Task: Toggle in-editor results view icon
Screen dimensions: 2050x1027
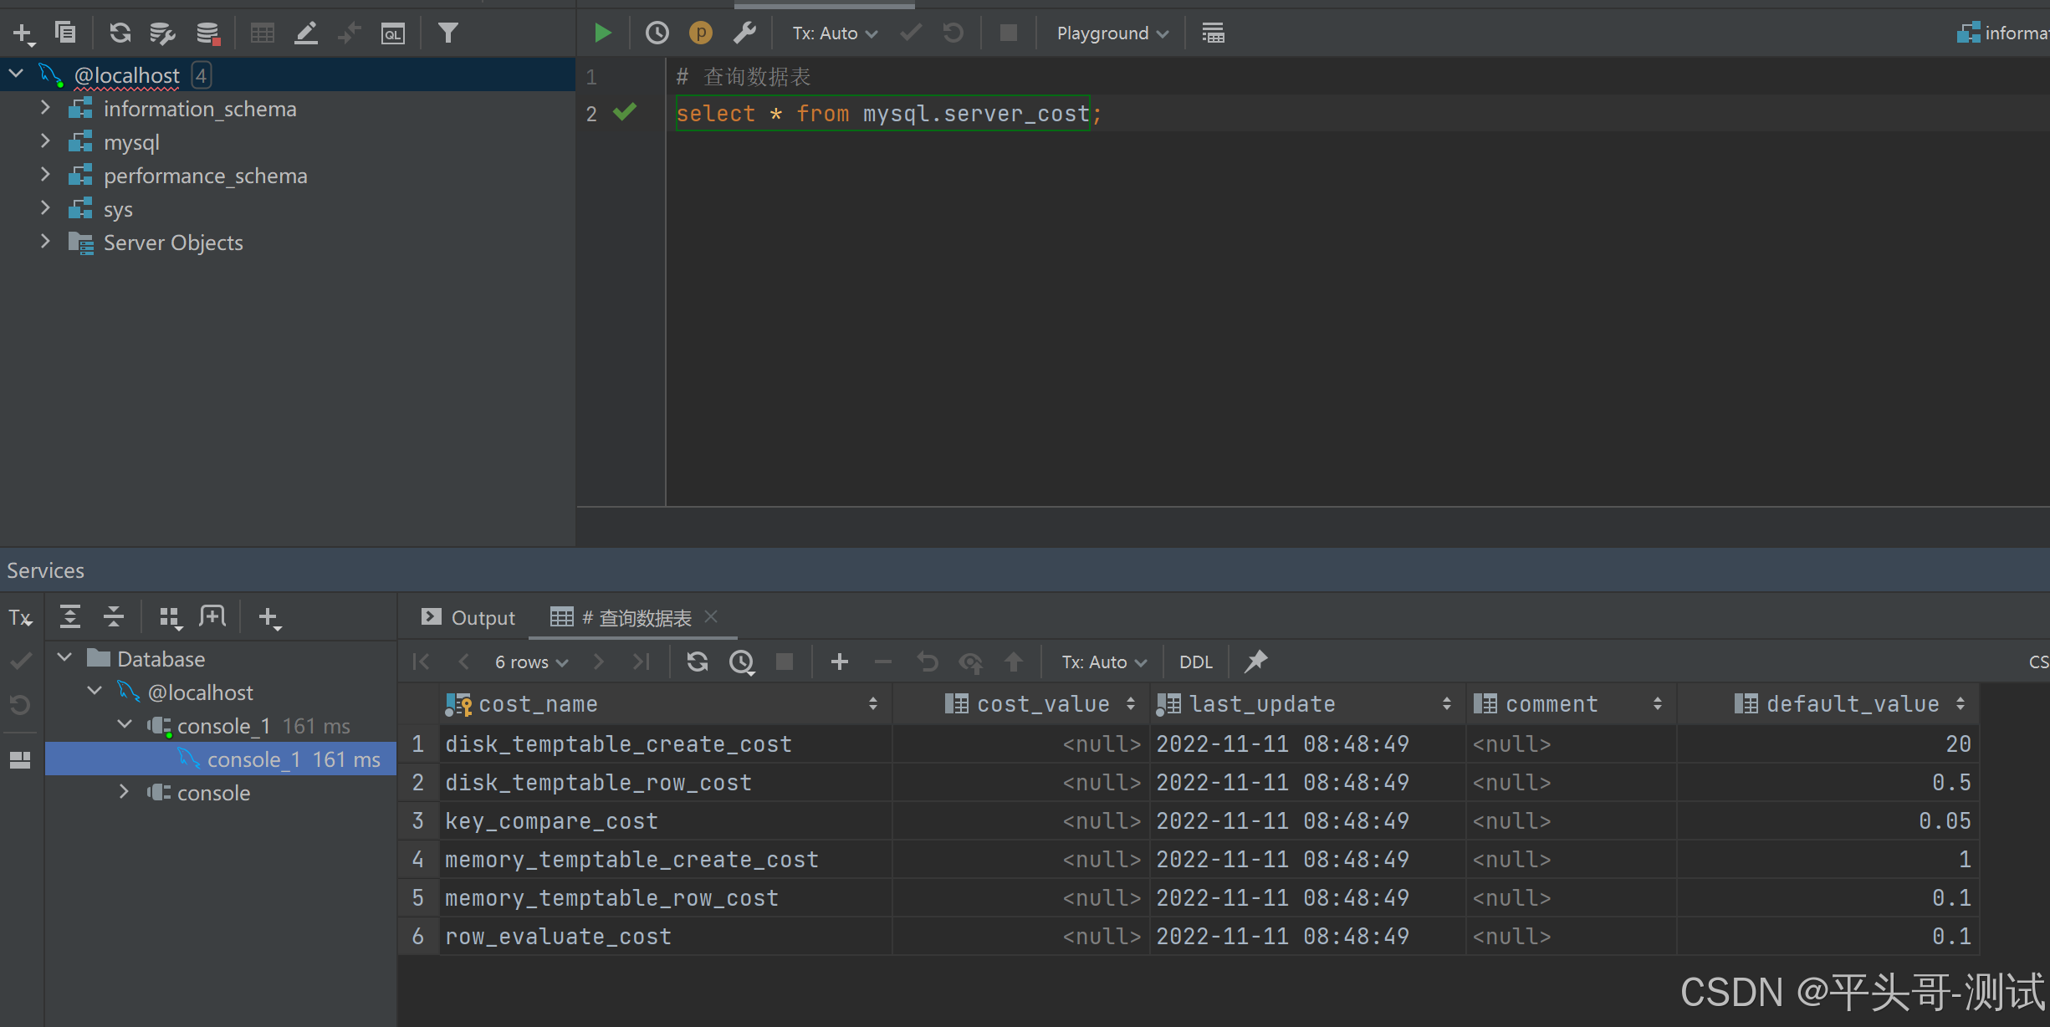Action: tap(1213, 33)
